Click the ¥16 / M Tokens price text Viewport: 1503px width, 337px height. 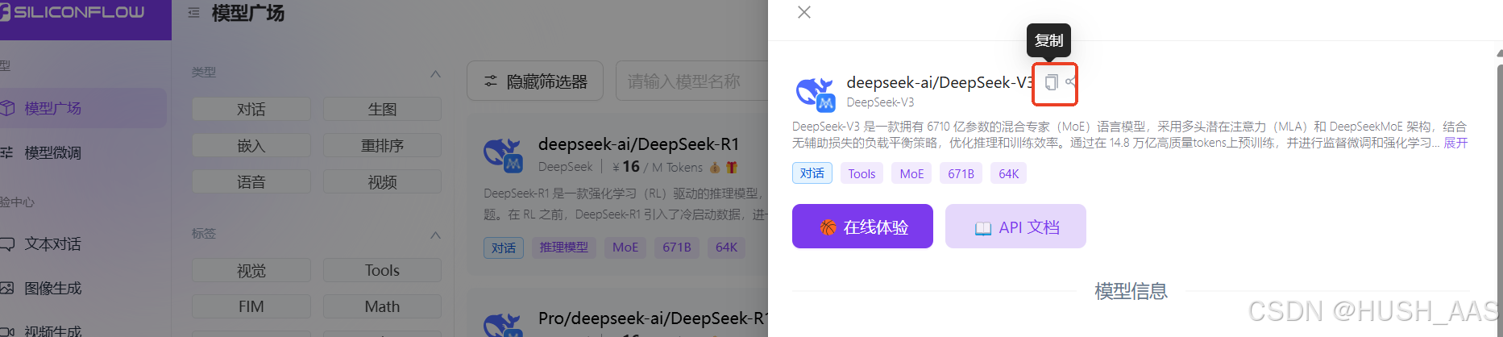click(x=658, y=167)
